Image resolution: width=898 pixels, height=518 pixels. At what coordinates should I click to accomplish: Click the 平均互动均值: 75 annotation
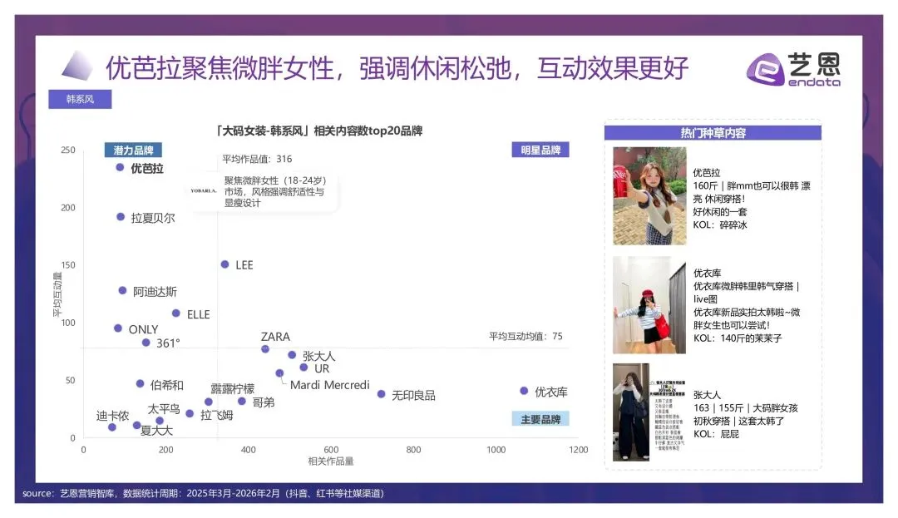tap(525, 336)
